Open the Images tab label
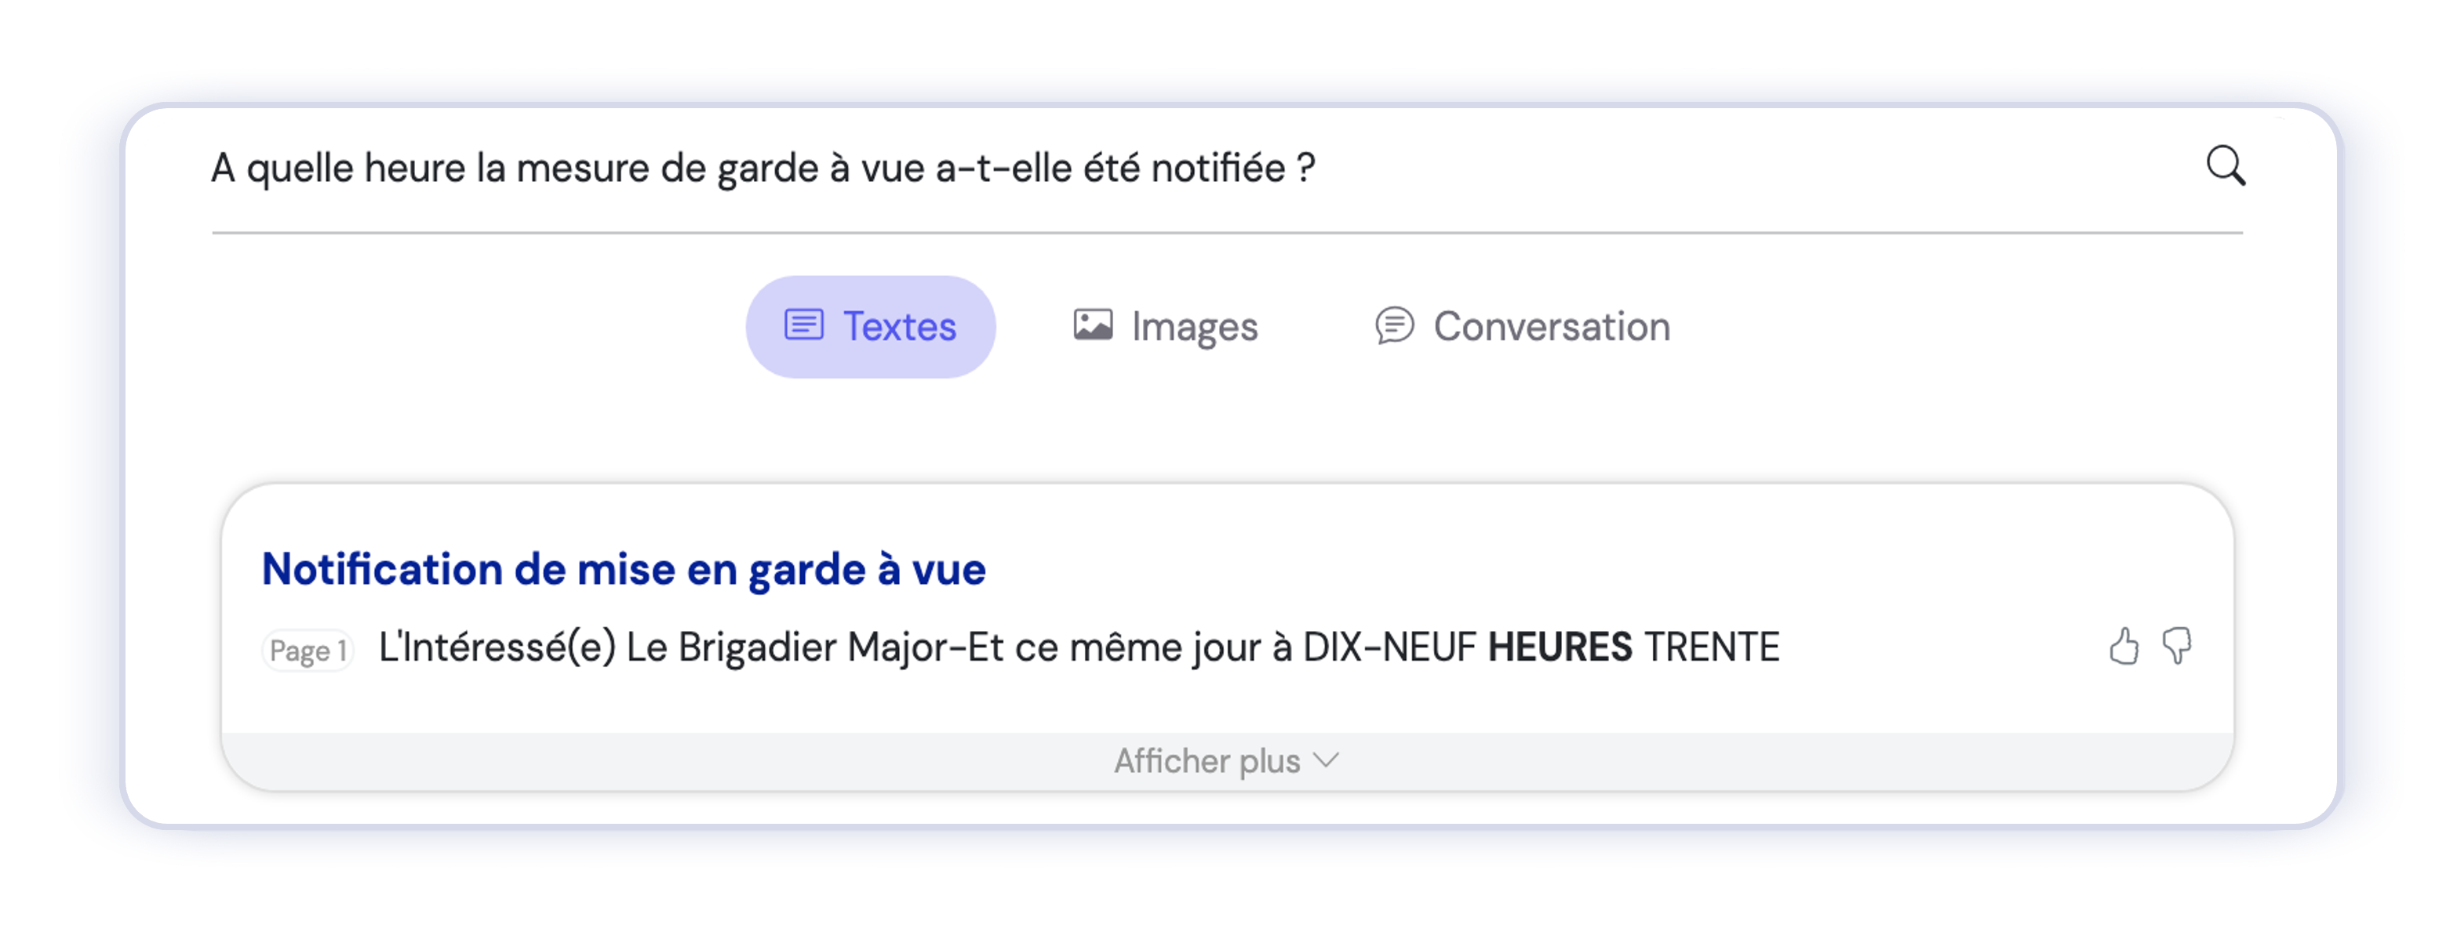The width and height of the screenshot is (2457, 939). (x=1194, y=327)
